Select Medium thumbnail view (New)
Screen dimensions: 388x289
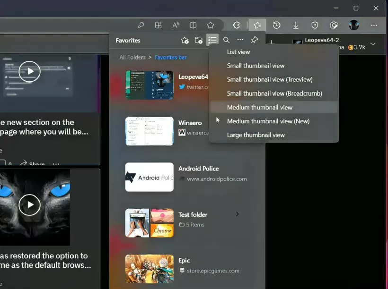pos(273,121)
